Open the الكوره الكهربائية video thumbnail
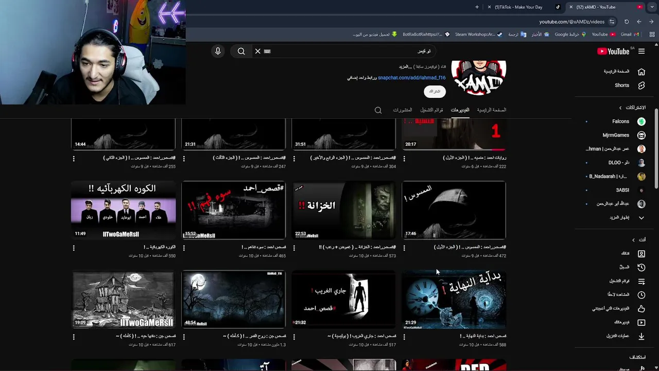Viewport: 659px width, 371px height. click(x=123, y=210)
